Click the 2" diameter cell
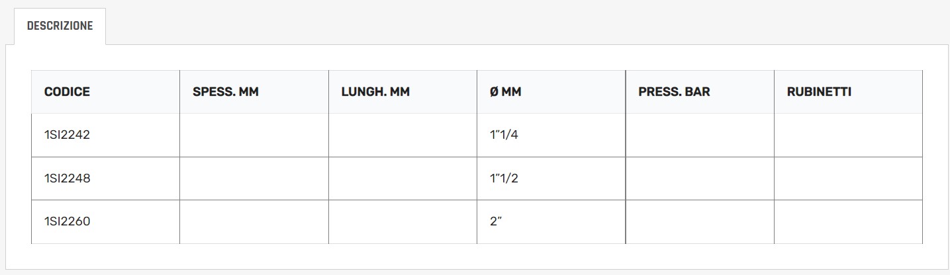This screenshot has height=275, width=950. (497, 221)
